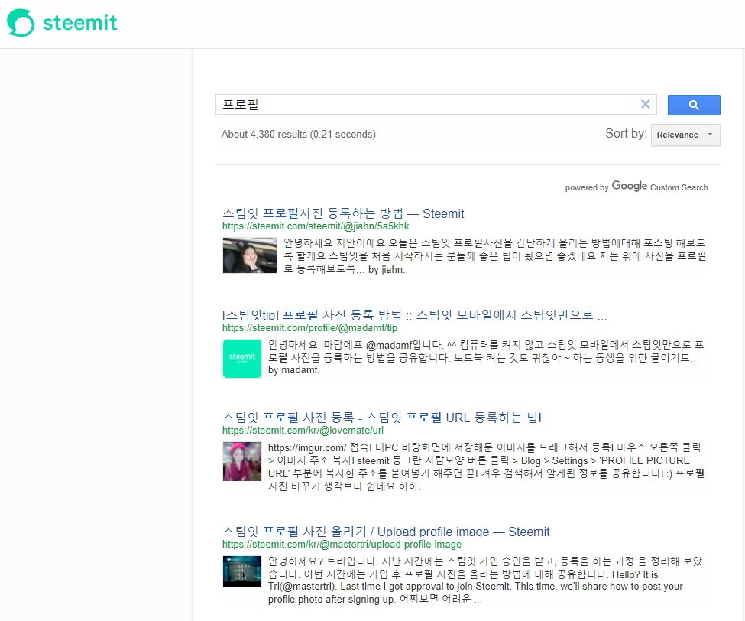Open the @mastertri/upload-profile-image URL link

(342, 545)
